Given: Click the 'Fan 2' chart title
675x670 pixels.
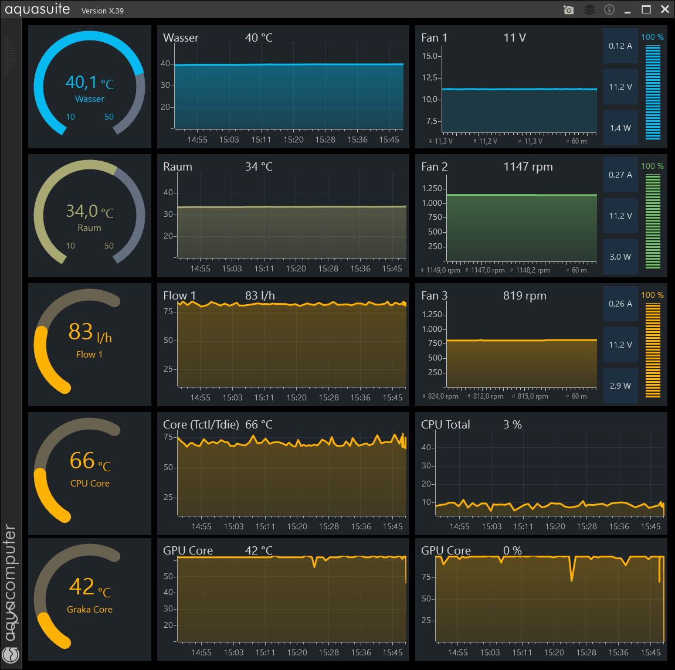Looking at the screenshot, I should point(435,167).
